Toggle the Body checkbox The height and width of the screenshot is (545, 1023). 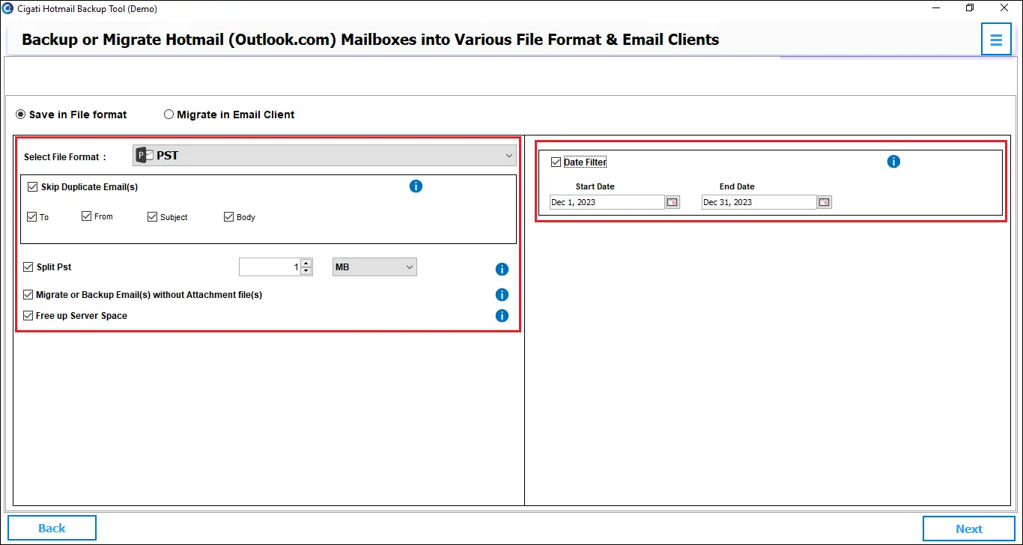click(x=229, y=217)
